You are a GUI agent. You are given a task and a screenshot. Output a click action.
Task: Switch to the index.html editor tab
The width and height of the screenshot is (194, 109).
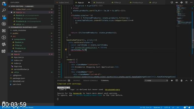64,2
